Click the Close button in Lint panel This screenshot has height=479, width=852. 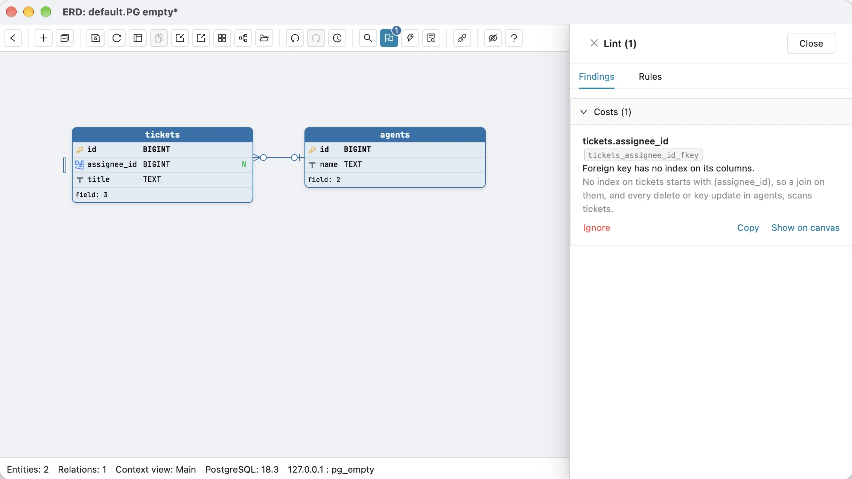coord(811,44)
